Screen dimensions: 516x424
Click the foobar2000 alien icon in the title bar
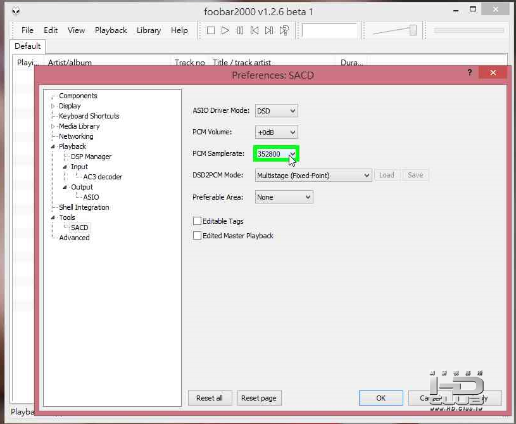click(16, 11)
